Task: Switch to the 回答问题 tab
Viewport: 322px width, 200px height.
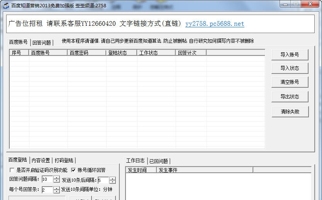Action: [x=42, y=43]
